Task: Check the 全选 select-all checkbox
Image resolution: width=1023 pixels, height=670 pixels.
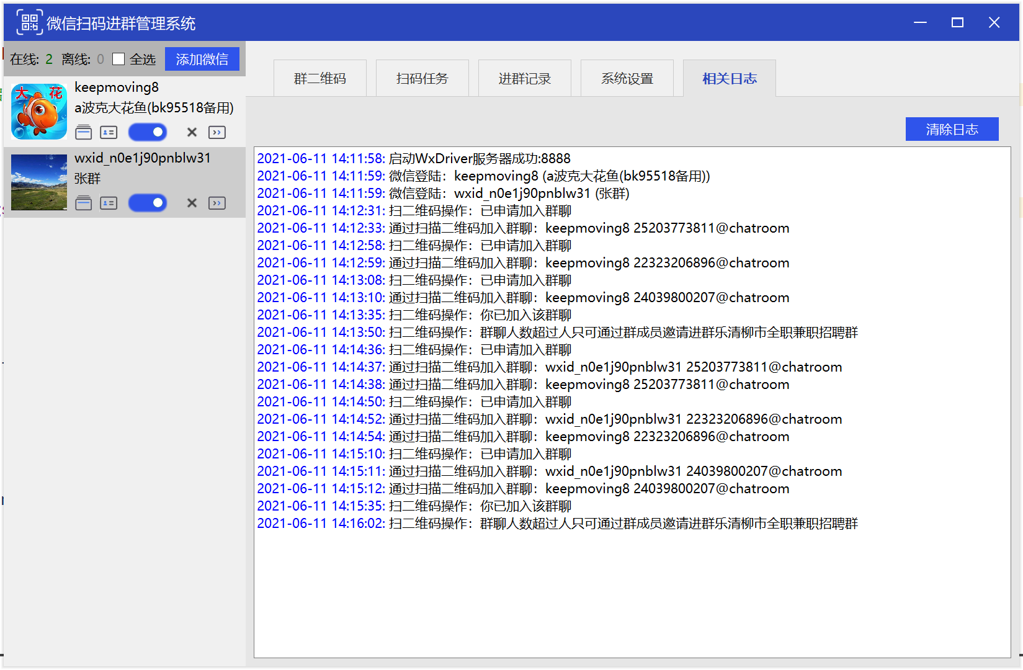Action: coord(118,59)
